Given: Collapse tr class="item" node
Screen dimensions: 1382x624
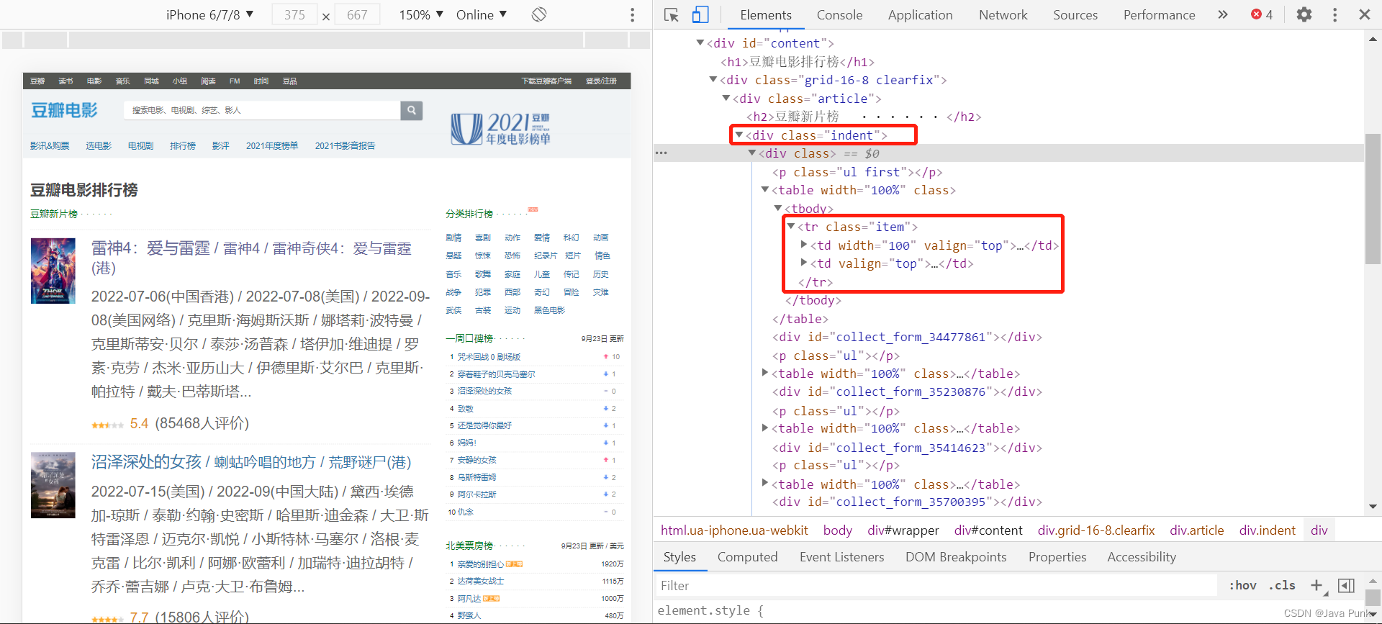Looking at the screenshot, I should [x=791, y=226].
